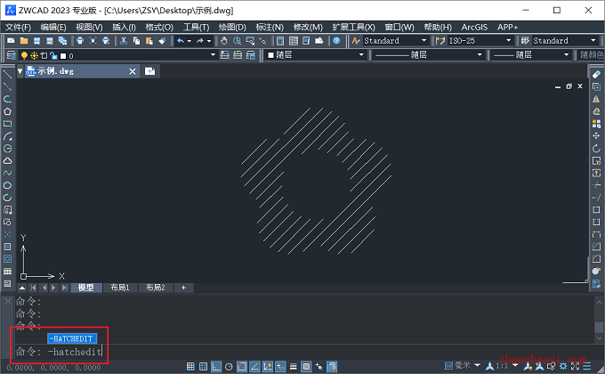This screenshot has height=374, width=605.
Task: Select the Ellipse tool in the left toolbar
Action: click(7, 185)
